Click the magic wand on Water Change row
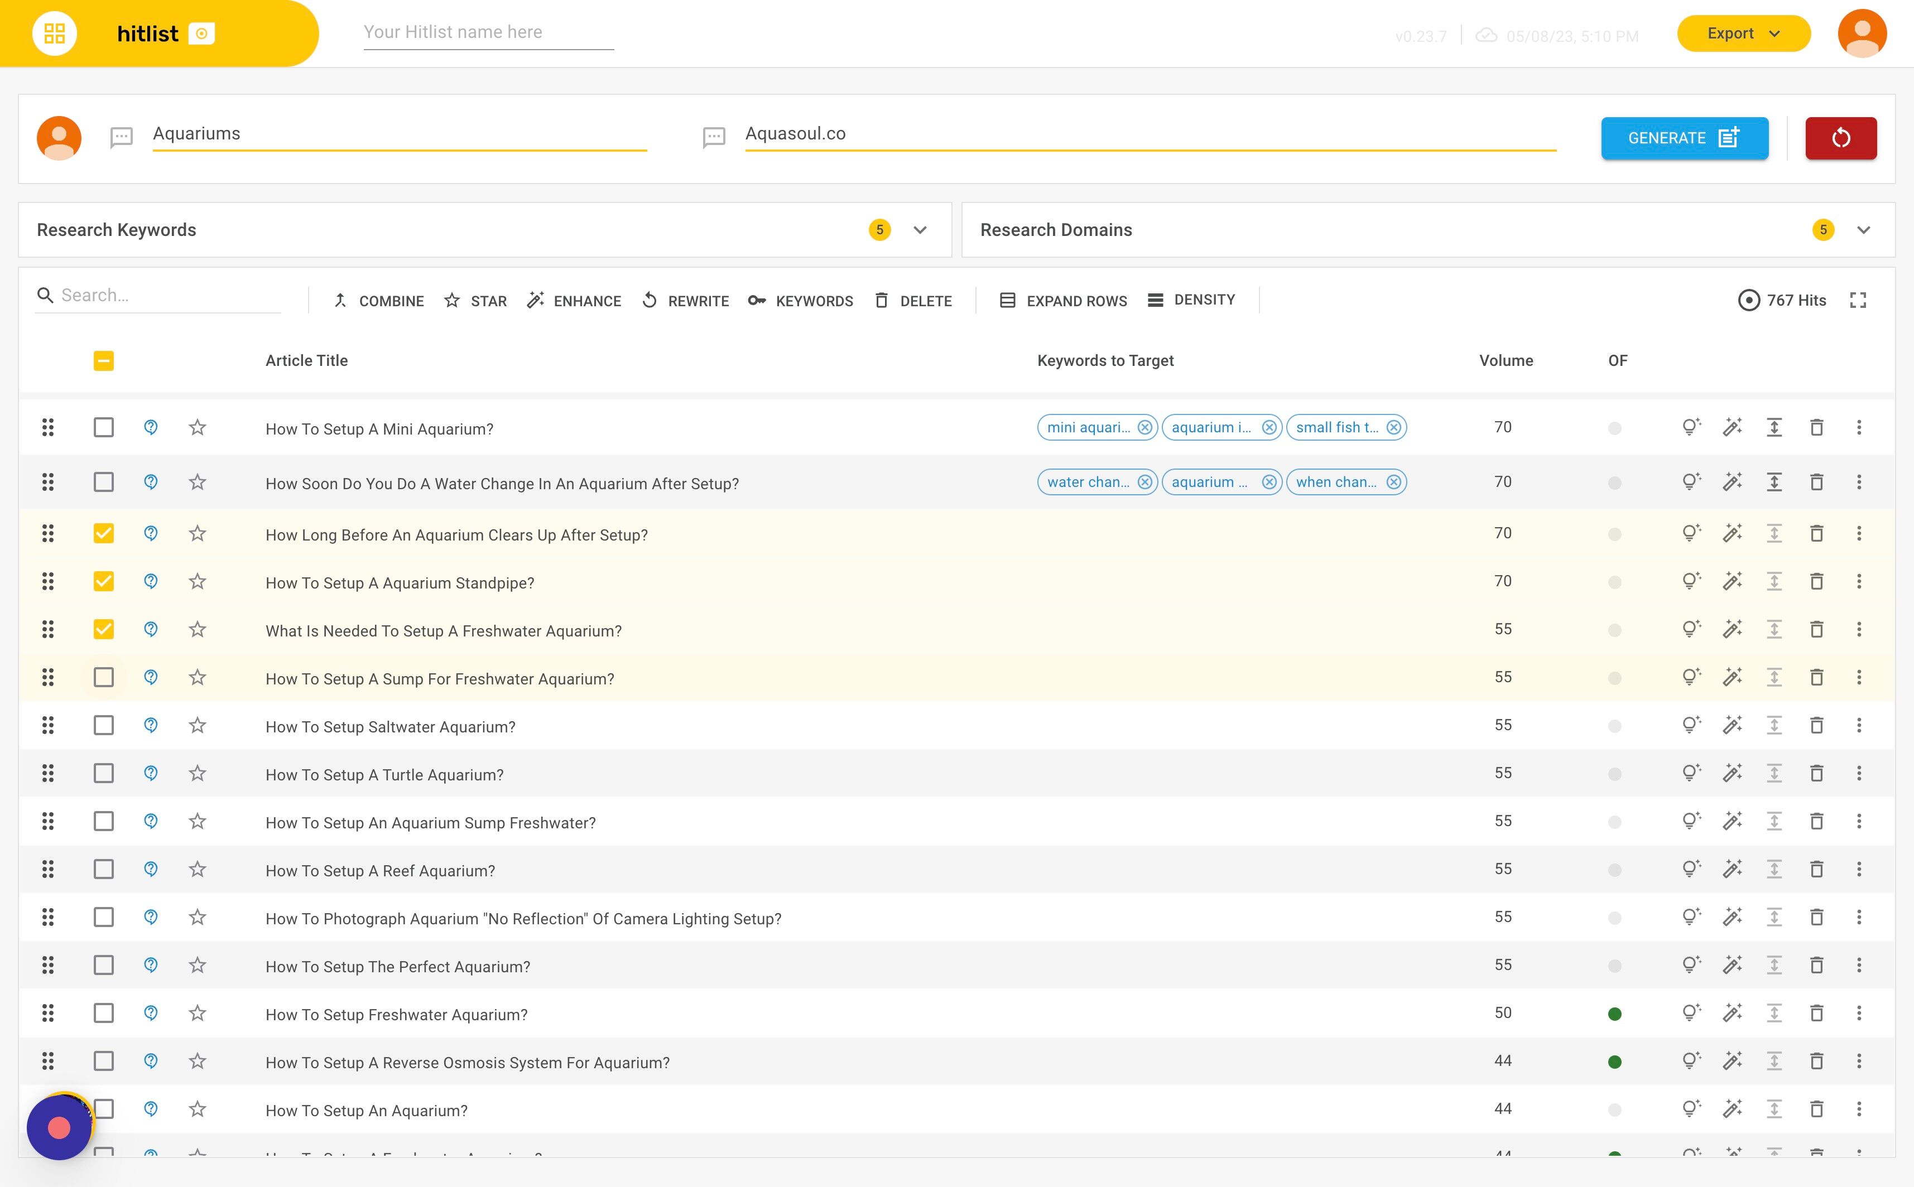The image size is (1914, 1187). (x=1733, y=481)
